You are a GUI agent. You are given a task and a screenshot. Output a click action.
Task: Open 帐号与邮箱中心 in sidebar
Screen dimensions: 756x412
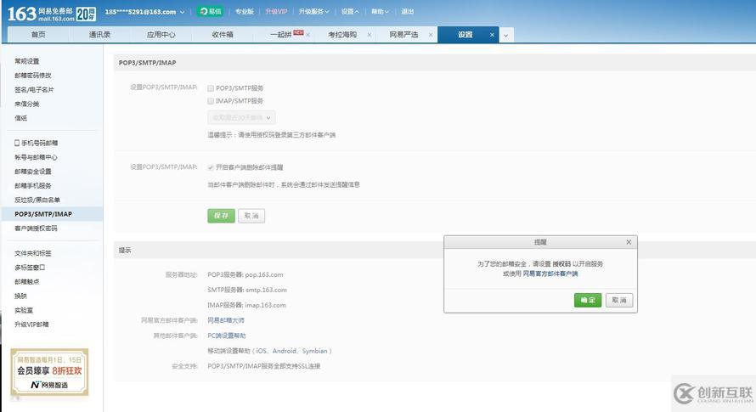(x=36, y=157)
